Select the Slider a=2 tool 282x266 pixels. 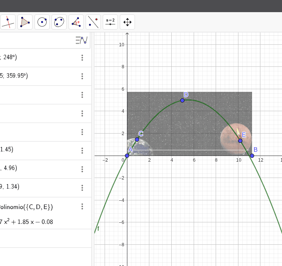110,22
